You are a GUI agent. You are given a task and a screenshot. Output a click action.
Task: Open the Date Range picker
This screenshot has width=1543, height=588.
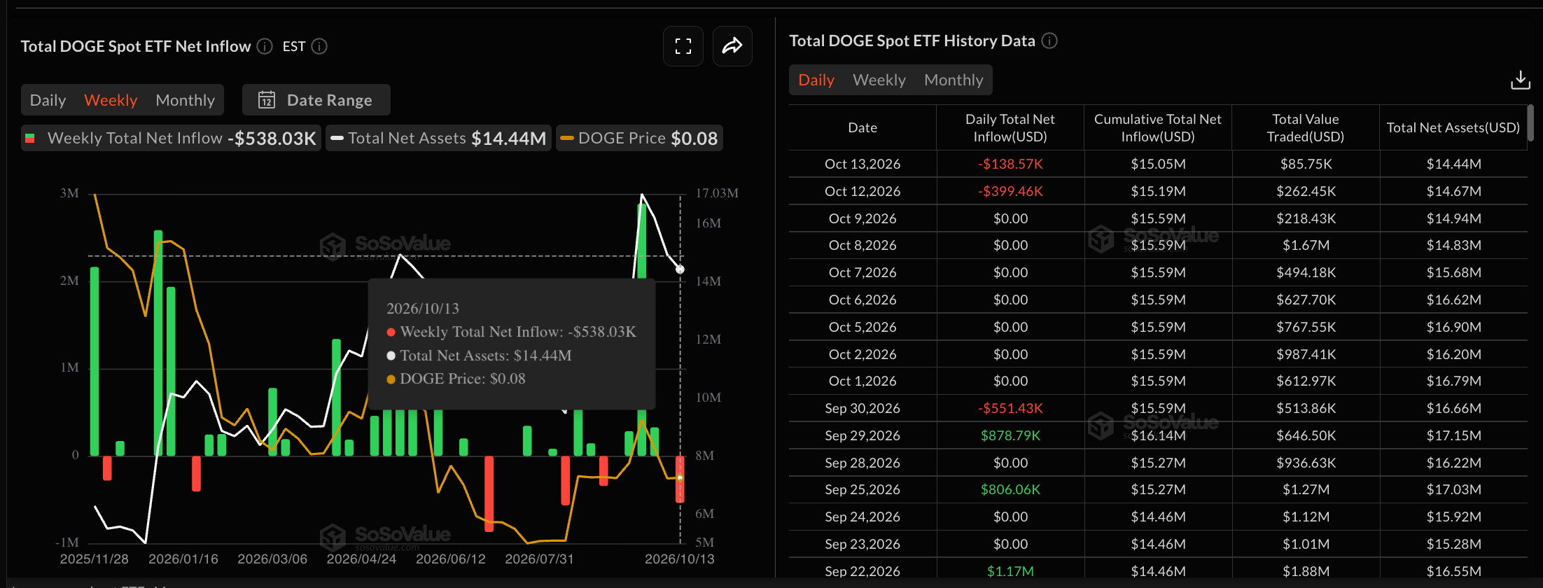tap(316, 100)
